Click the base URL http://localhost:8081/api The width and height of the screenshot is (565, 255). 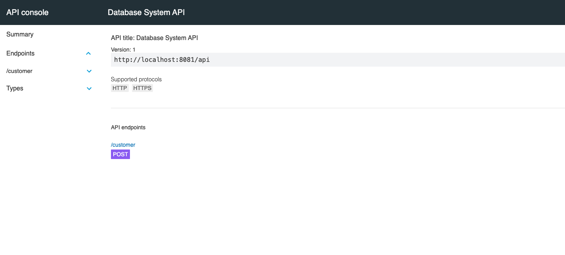tap(162, 60)
